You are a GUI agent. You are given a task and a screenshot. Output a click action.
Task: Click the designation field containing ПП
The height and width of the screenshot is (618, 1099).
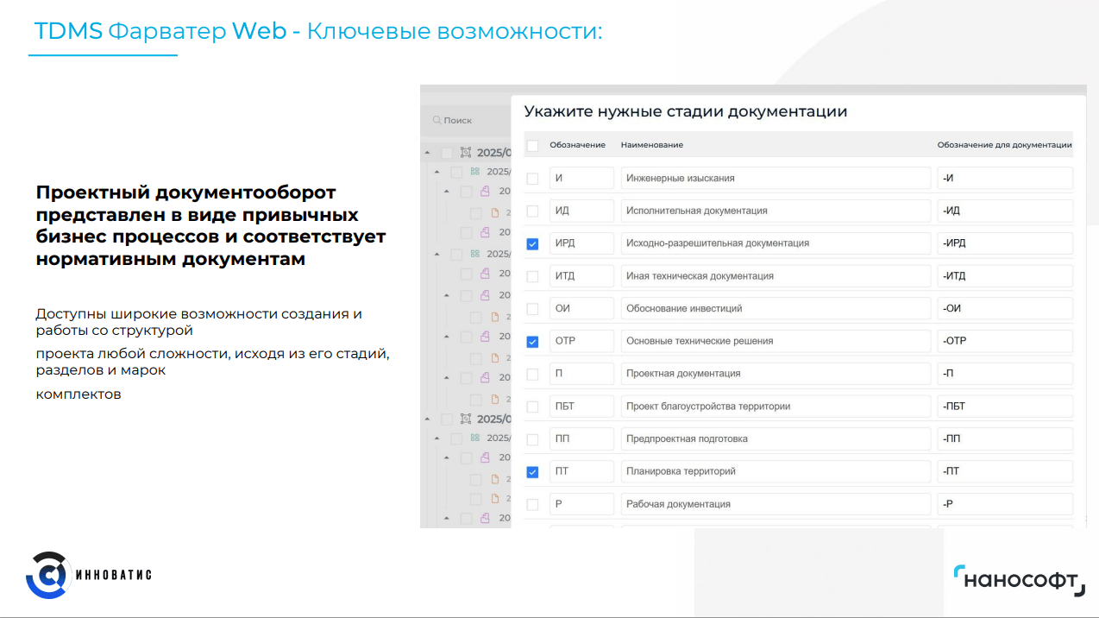581,438
